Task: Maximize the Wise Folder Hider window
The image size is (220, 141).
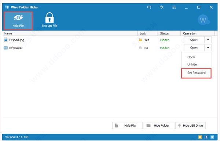Action: 199,7
